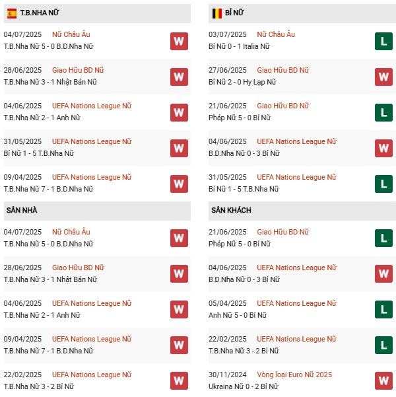Open UEFA Nations League Nữ link dated 05/04/2025

296,303
